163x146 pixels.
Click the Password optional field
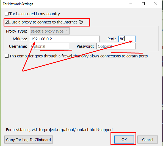116,46
